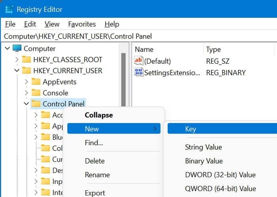
Task: Click the folder icon of the Cur... subkey
Action: [46, 159]
